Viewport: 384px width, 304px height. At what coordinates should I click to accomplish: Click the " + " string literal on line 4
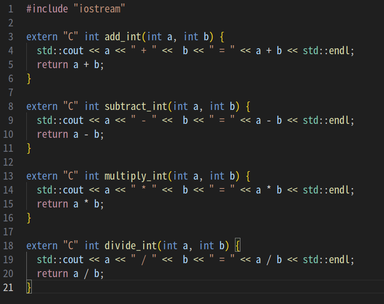coord(144,50)
